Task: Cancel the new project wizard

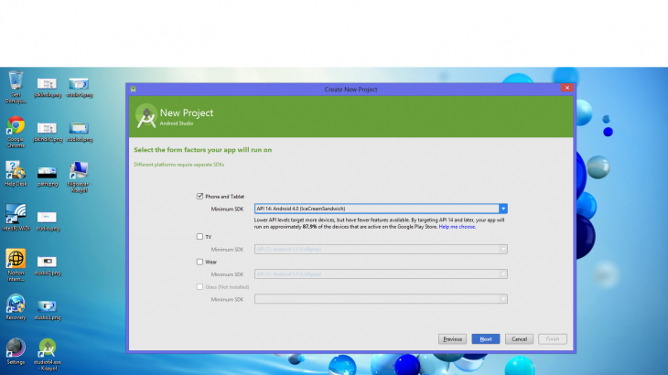Action: coord(518,338)
